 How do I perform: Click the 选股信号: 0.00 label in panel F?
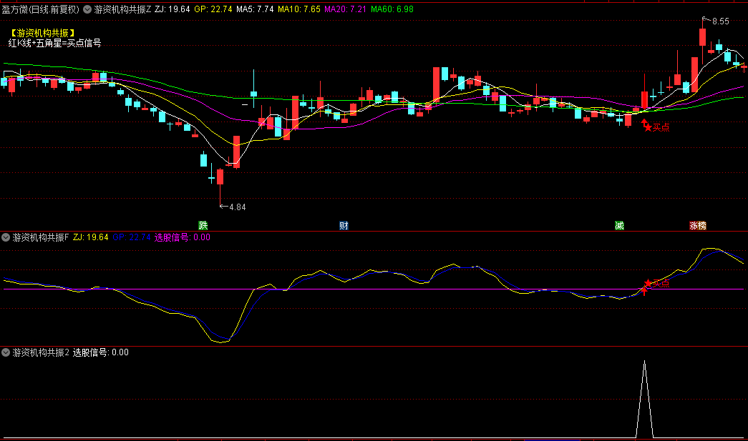coord(183,237)
